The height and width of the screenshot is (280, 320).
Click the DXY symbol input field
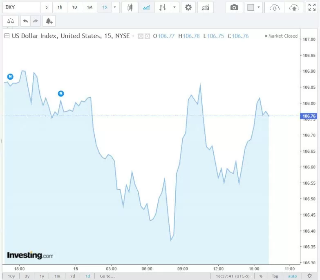click(22, 7)
